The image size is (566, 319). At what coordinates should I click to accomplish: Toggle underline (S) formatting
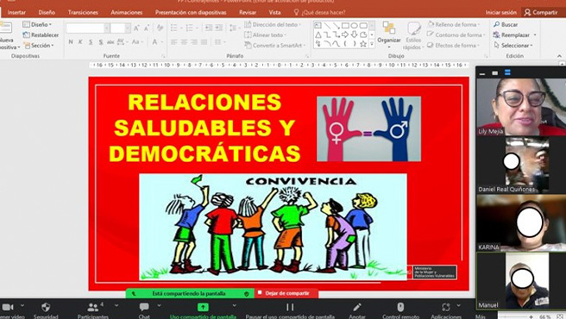point(91,42)
